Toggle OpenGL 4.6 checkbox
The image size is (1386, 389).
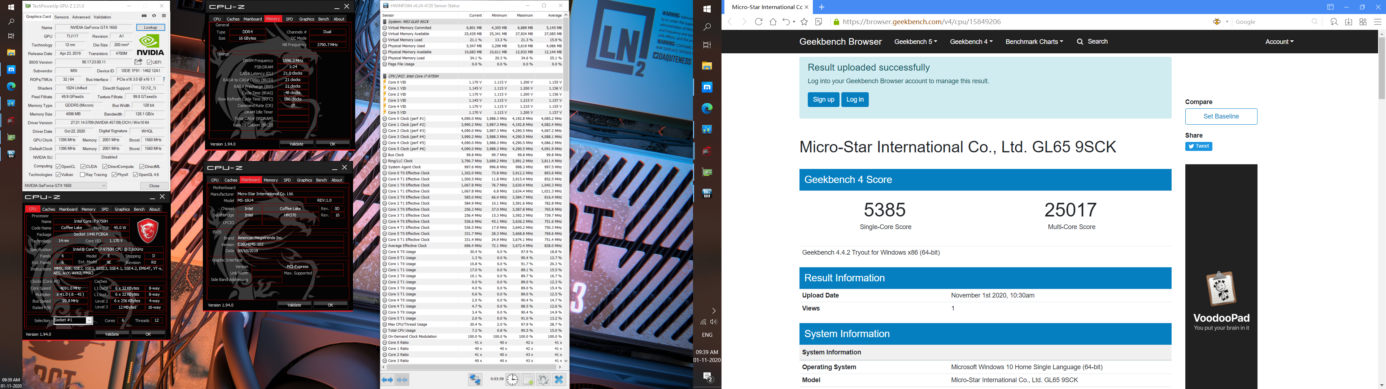click(135, 175)
